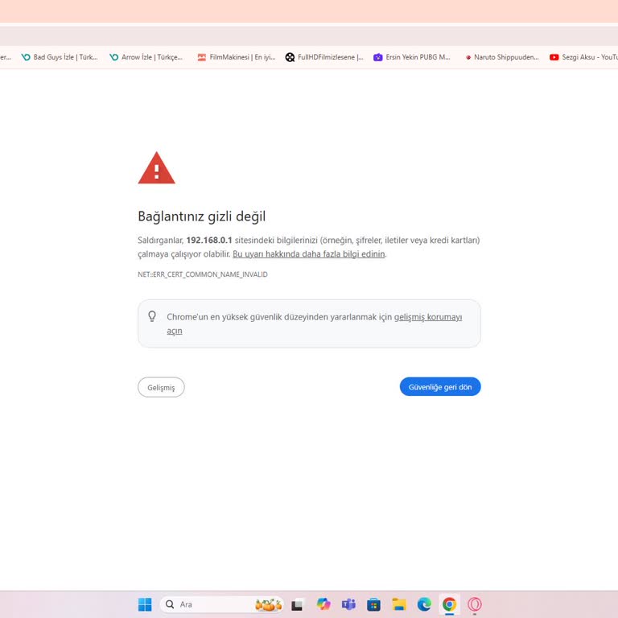Viewport: 618px width, 618px height.
Task: Open the Sezgi Aksu YouTube bookmark
Action: pyautogui.click(x=583, y=57)
